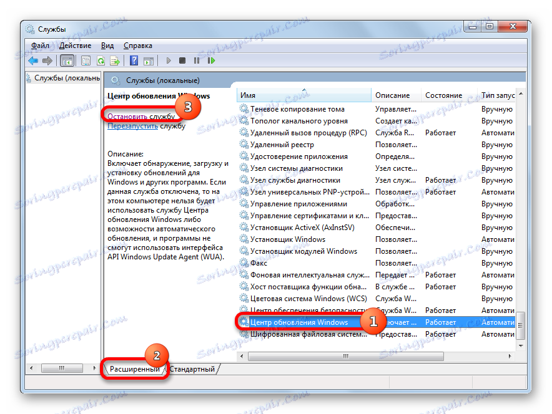
Task: Select Службы (локальные) in the tree pane
Action: point(64,78)
